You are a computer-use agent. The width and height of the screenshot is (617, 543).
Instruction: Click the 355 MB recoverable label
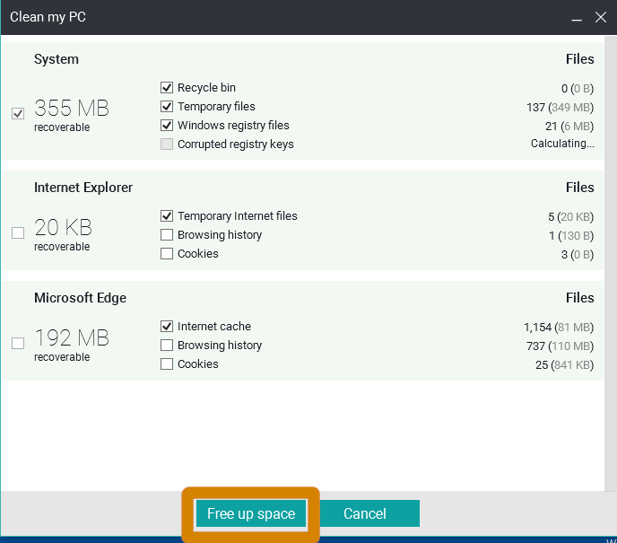[71, 115]
